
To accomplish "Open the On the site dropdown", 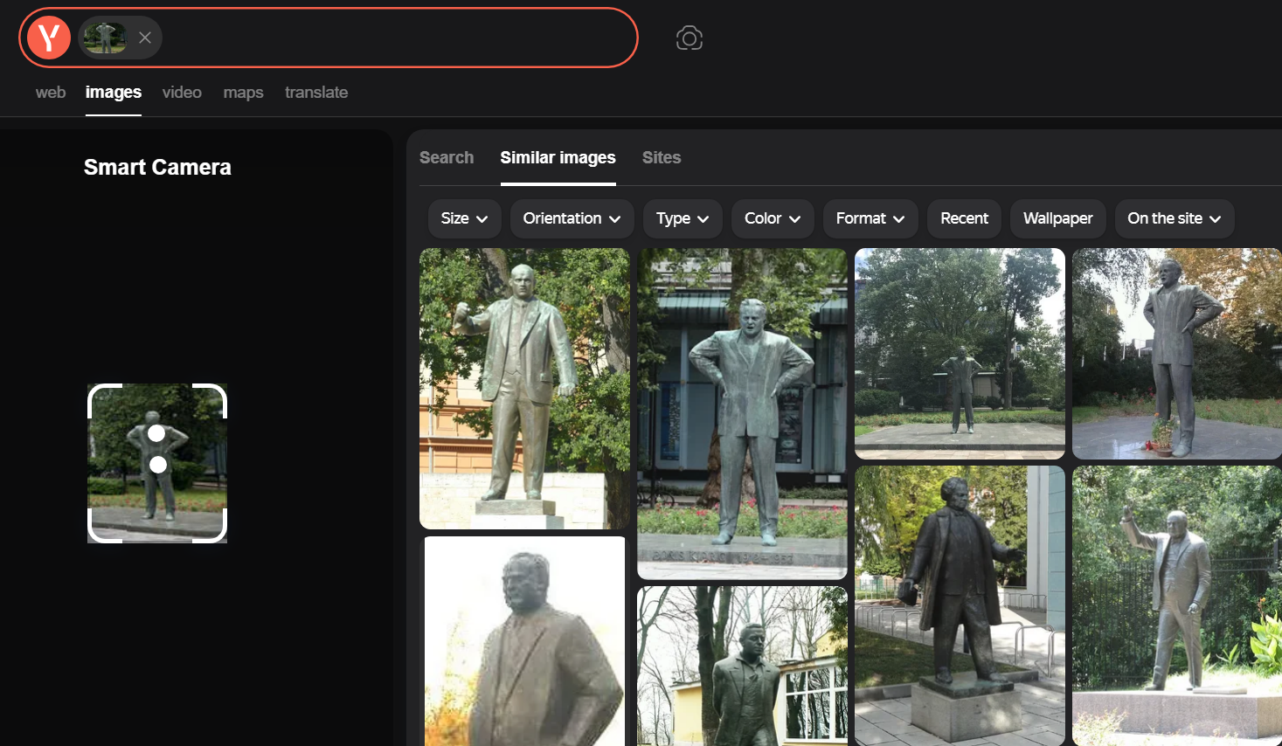I will click(1174, 218).
